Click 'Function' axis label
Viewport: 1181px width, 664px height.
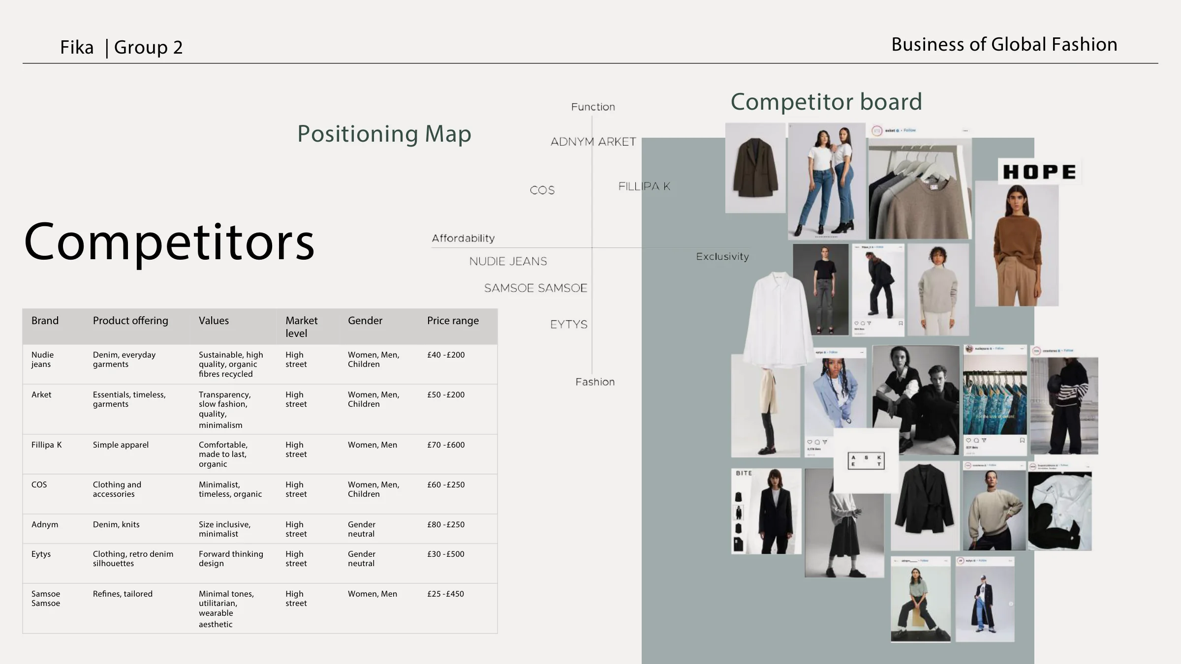[x=593, y=107]
